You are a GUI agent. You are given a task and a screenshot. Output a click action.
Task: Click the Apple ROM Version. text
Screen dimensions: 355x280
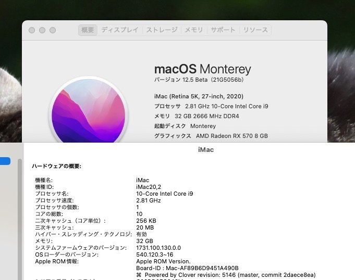[163, 261]
